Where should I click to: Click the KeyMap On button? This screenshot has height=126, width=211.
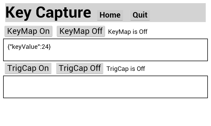coord(28,31)
